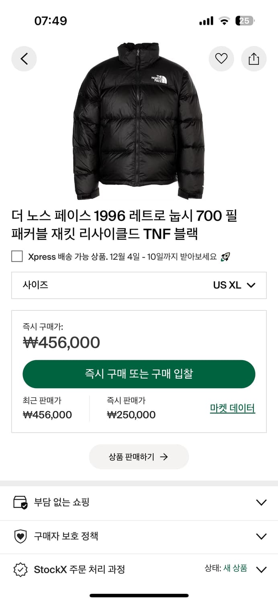Open 마켓 데이터 link
The width and height of the screenshot is (278, 603).
pos(232,408)
